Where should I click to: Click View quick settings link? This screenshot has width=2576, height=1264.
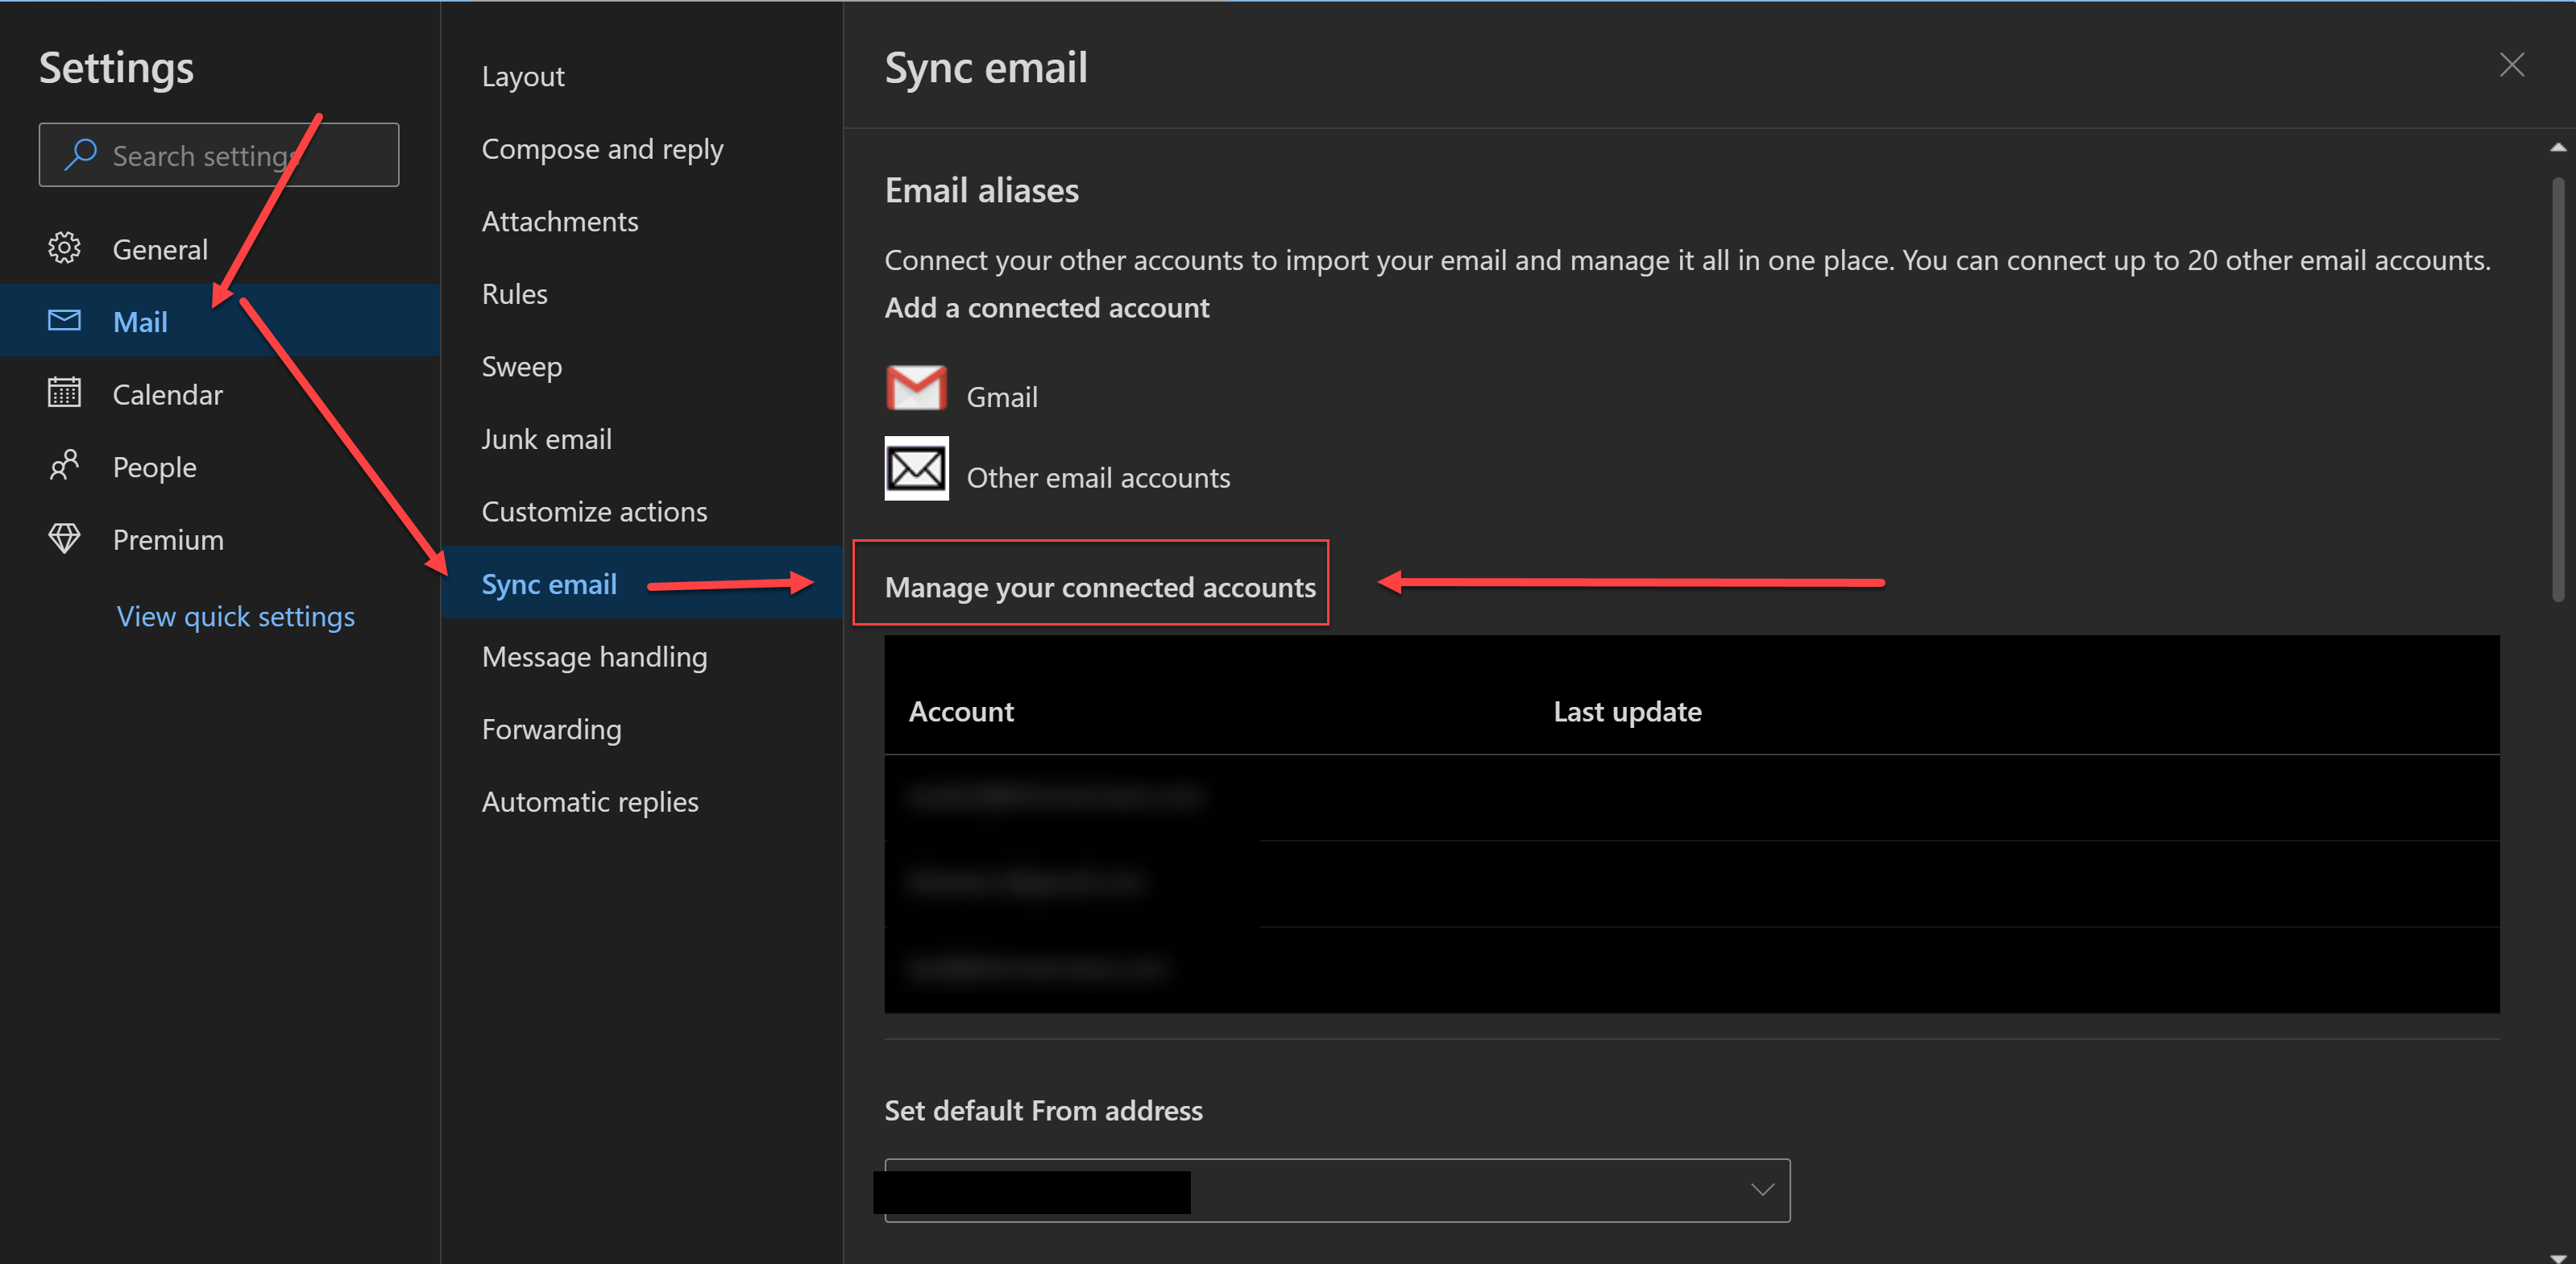click(235, 617)
